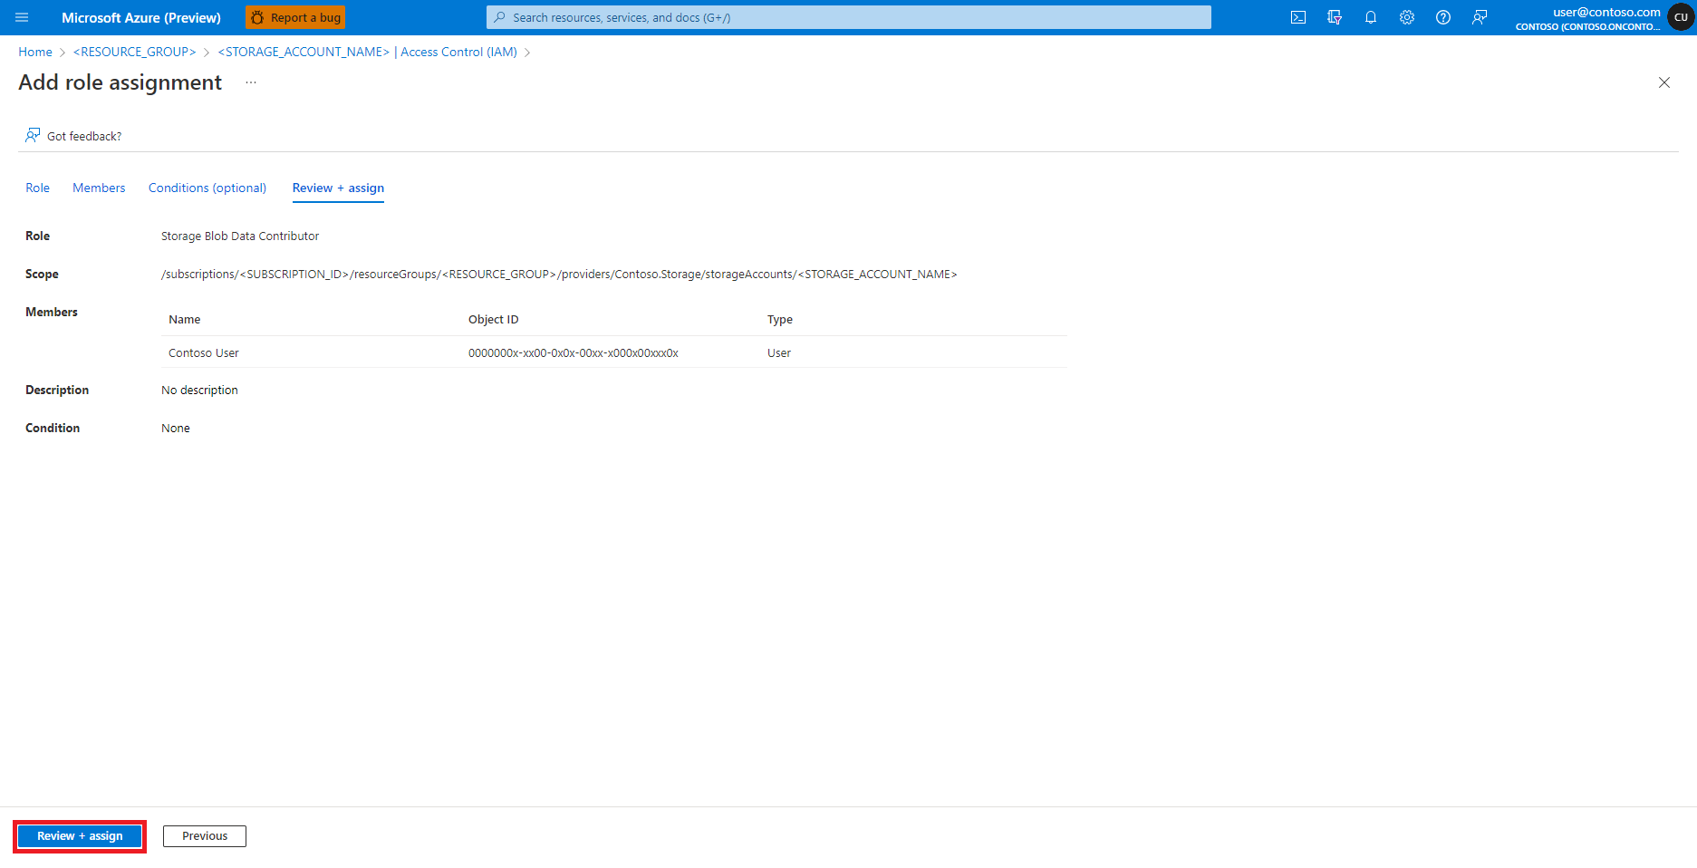
Task: Click the top bar feedback icon
Action: pyautogui.click(x=1480, y=17)
